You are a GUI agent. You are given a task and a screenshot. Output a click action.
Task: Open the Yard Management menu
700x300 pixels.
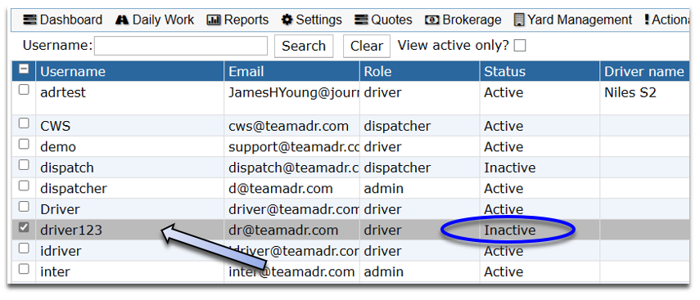pyautogui.click(x=573, y=20)
